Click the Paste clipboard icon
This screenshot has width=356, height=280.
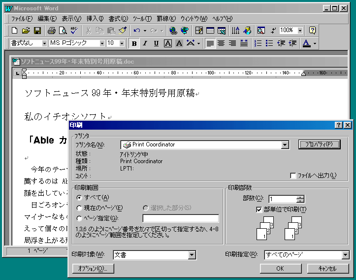click(111, 31)
